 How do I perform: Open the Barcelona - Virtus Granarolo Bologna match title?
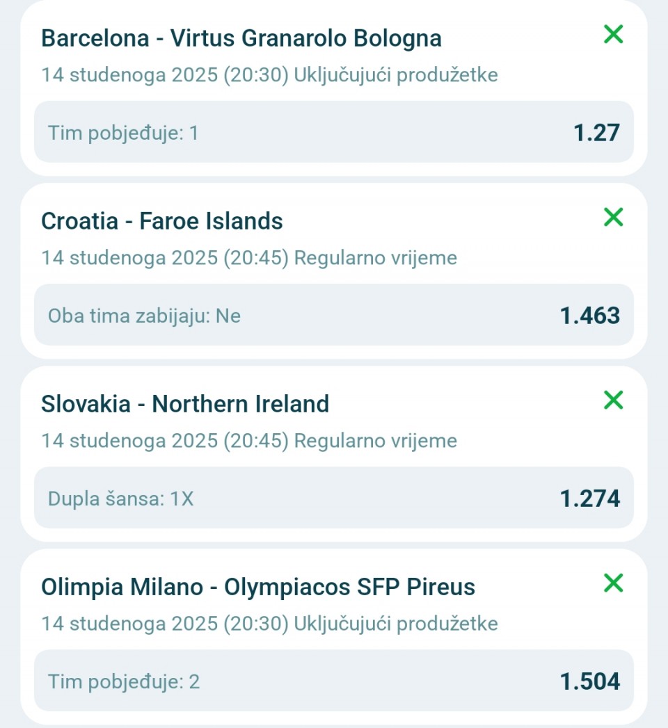241,38
